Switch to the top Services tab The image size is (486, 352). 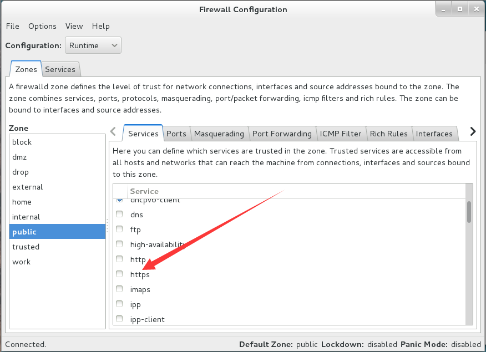click(x=60, y=69)
